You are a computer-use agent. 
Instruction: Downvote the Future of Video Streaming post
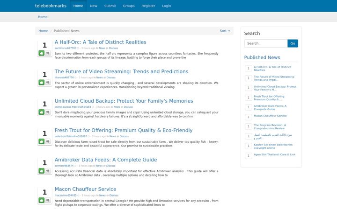pos(48,82)
